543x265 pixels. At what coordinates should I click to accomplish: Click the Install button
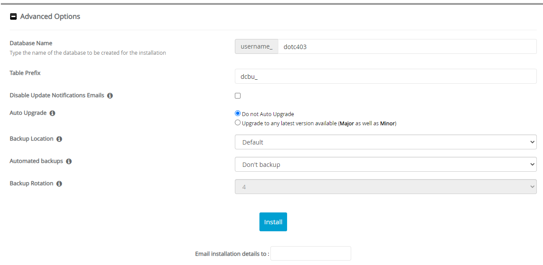(x=273, y=222)
